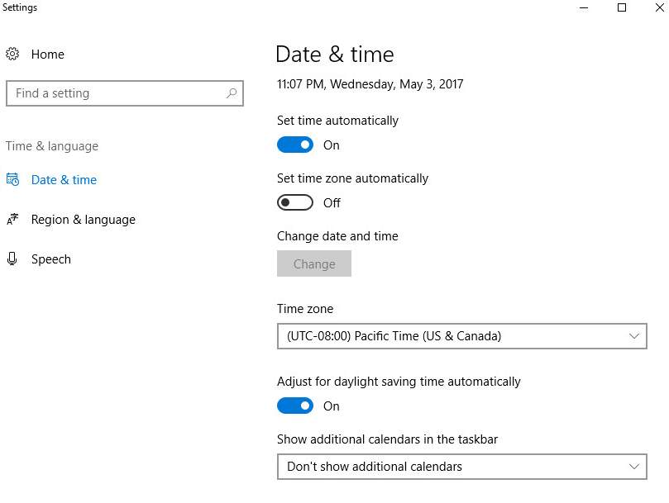Viewport: 669px width, 503px height.
Task: Focus the Find a setting field
Action: click(125, 93)
